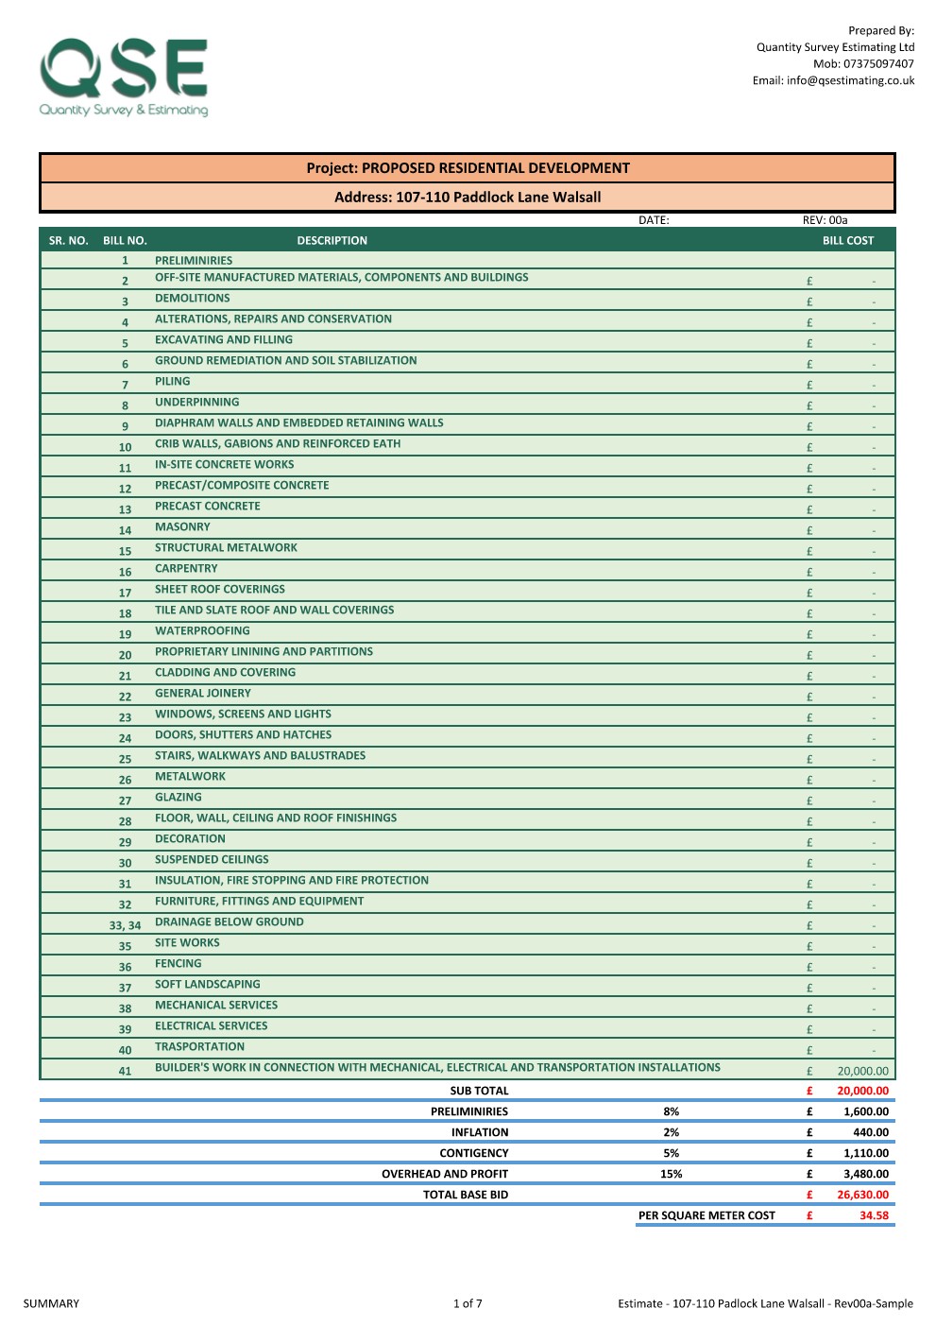The height and width of the screenshot is (1326, 936).
Task: Click the INFLATION 2% percentage cell
Action: 671,1131
